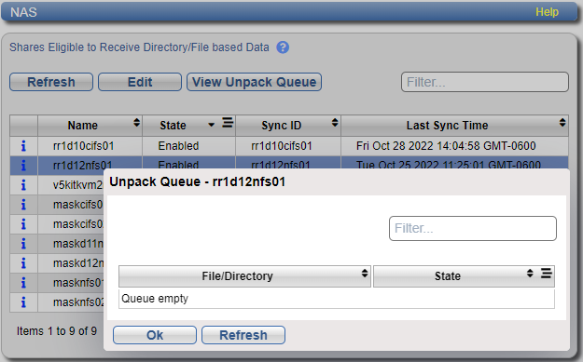Open column menu icon in State header

pyautogui.click(x=228, y=123)
